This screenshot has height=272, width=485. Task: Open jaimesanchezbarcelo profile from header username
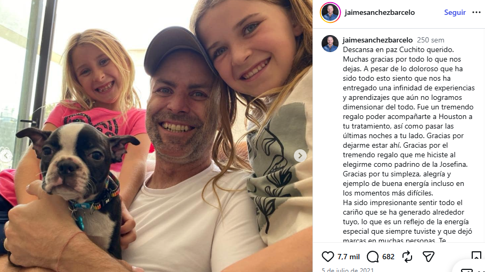click(x=380, y=12)
